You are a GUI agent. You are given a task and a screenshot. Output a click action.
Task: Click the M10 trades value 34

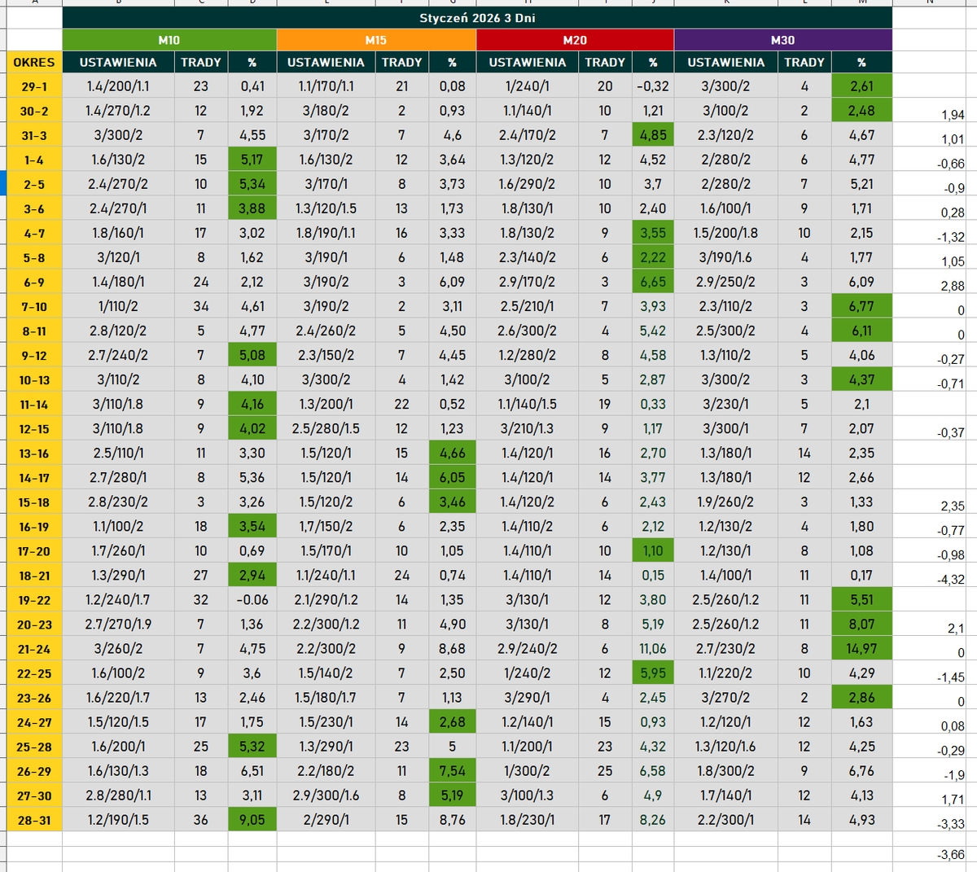(201, 306)
